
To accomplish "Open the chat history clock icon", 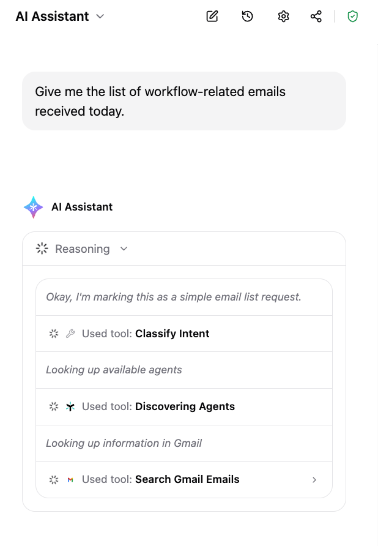I will (x=247, y=17).
